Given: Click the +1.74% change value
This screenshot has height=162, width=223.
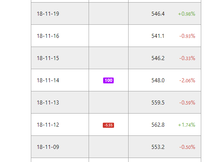Looking at the screenshot, I should [x=187, y=125].
